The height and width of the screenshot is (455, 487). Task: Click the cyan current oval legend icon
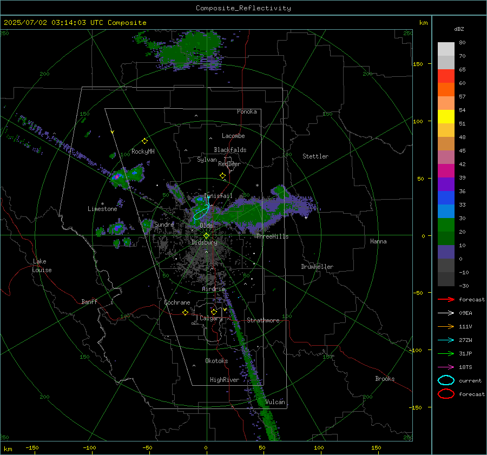(446, 380)
